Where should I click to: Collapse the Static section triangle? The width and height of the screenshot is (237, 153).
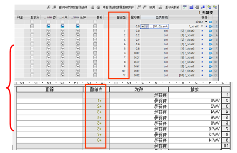tap(206, 22)
